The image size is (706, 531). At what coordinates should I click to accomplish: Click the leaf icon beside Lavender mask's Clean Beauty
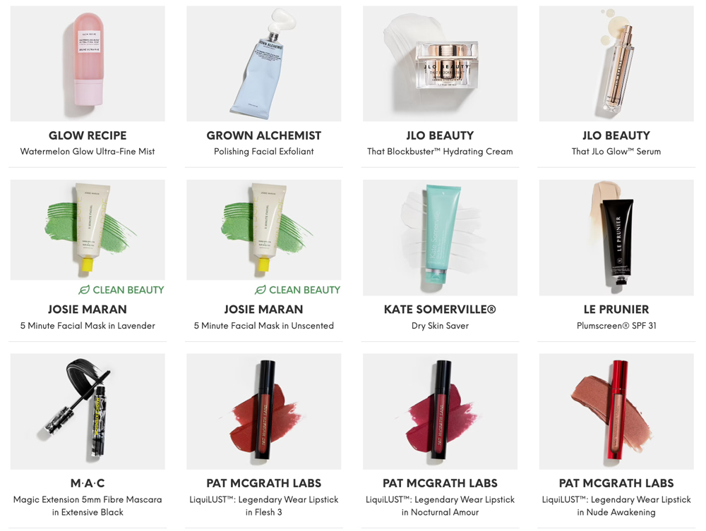84,290
